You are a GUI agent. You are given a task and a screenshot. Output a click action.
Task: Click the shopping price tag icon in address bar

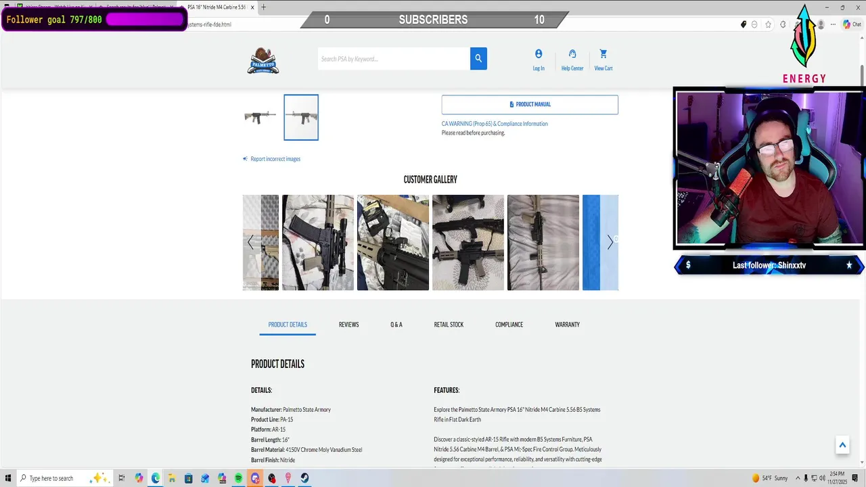click(744, 24)
